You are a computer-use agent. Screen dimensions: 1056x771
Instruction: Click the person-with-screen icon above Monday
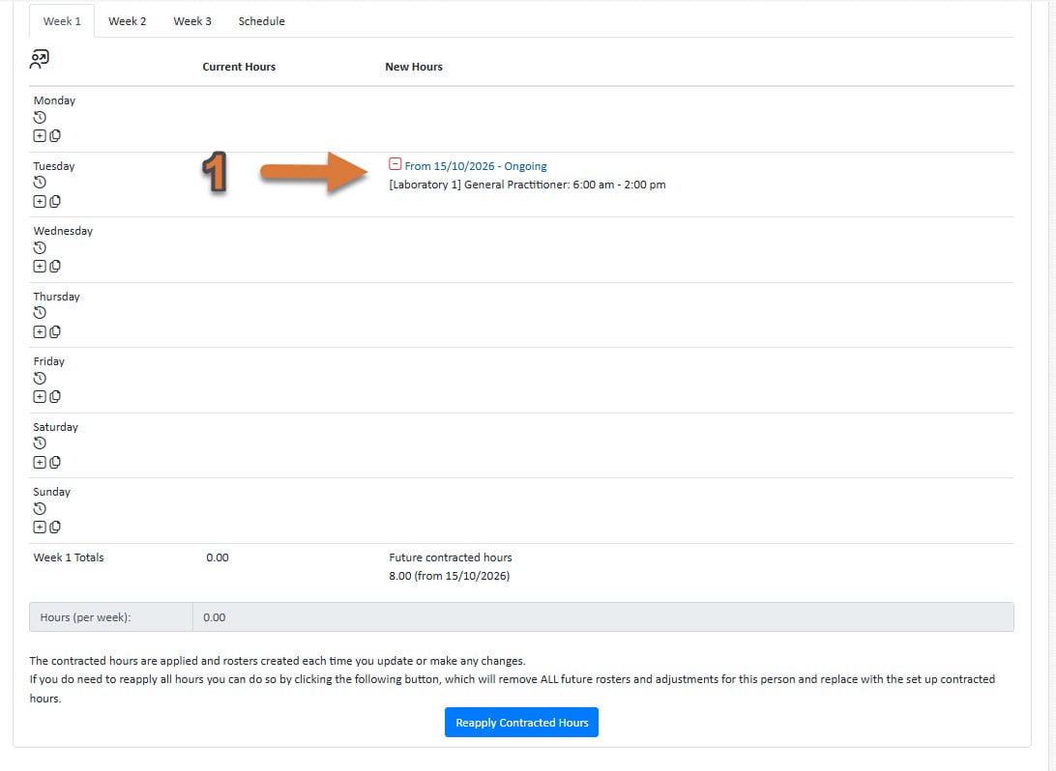tap(39, 59)
